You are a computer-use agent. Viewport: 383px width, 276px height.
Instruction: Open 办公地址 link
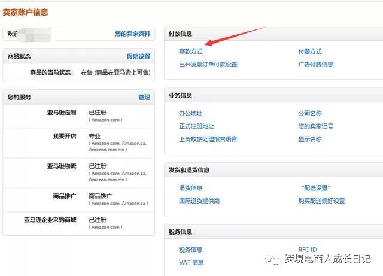pyautogui.click(x=190, y=113)
